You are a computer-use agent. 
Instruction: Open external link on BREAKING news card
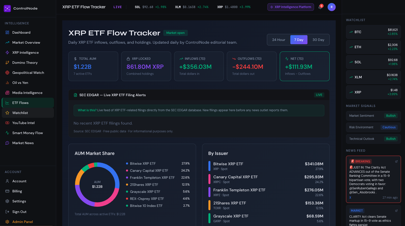click(x=396, y=161)
